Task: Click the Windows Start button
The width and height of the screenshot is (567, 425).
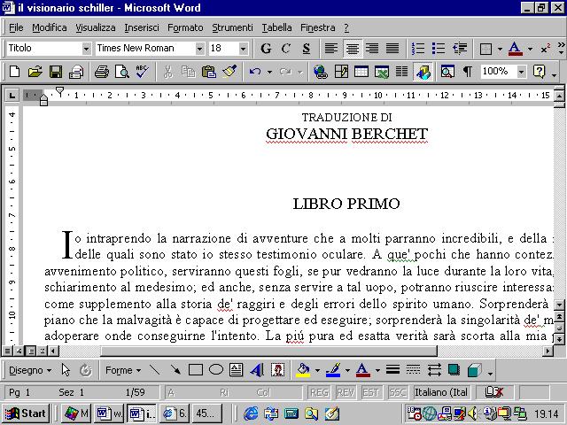Action: 26,413
